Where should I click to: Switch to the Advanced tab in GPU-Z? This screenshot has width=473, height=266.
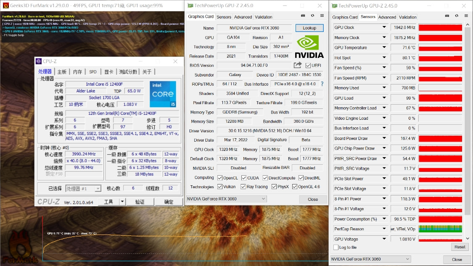(x=243, y=17)
